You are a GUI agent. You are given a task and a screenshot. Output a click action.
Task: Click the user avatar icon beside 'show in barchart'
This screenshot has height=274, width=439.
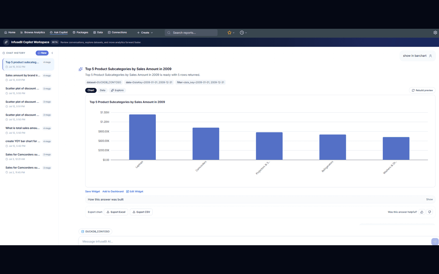(430, 56)
